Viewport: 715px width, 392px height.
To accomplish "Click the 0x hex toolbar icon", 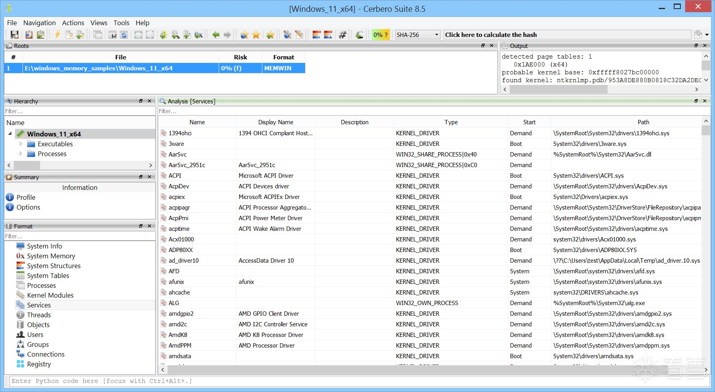I will [x=199, y=35].
